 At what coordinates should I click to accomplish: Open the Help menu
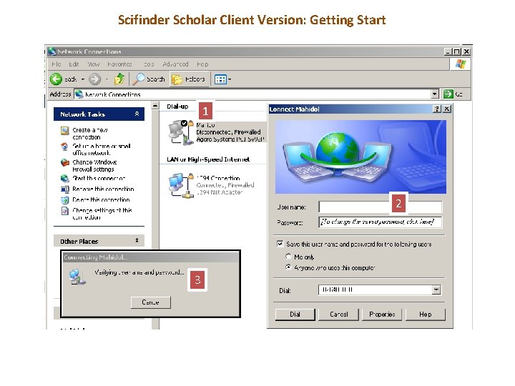tap(202, 64)
